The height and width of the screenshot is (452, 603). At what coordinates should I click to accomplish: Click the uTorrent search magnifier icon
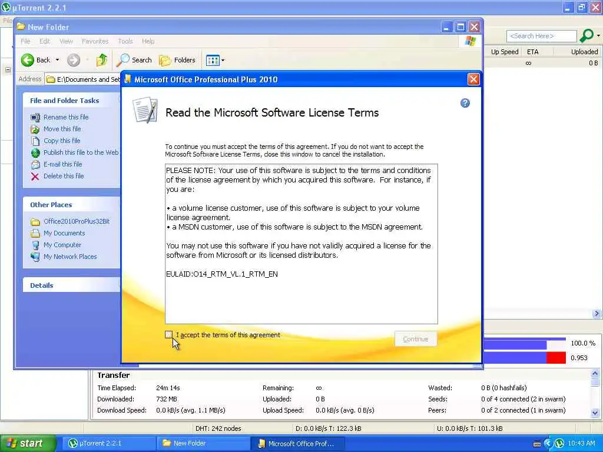(x=586, y=36)
